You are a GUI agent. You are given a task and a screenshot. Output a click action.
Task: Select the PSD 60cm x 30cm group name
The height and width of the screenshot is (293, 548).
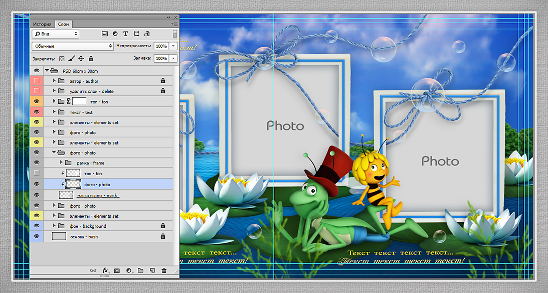click(x=80, y=71)
